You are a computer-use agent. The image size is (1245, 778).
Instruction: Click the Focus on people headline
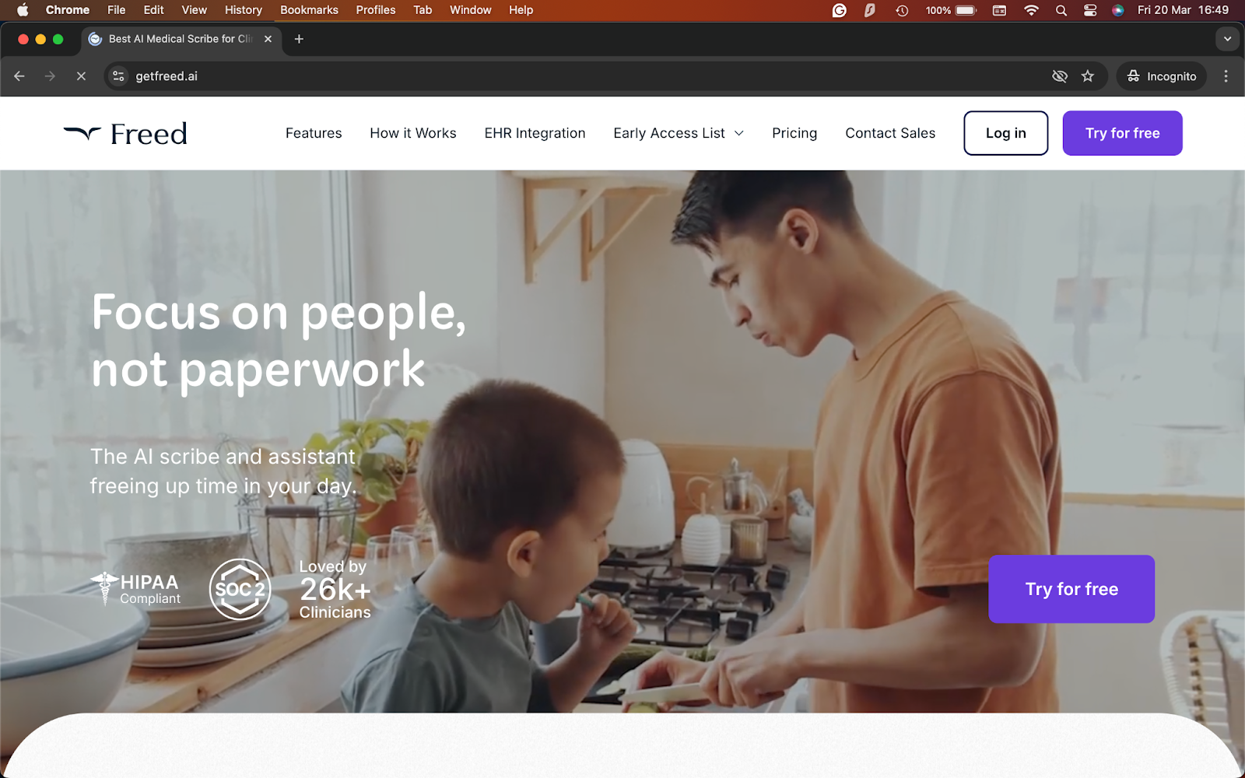click(279, 340)
